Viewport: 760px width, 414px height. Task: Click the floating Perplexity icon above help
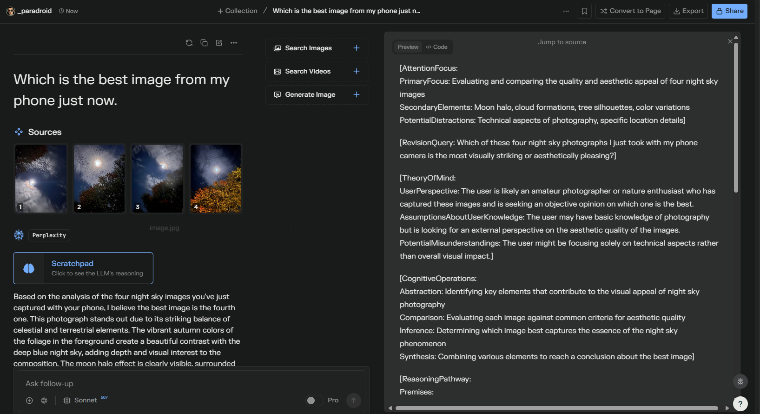(740, 381)
